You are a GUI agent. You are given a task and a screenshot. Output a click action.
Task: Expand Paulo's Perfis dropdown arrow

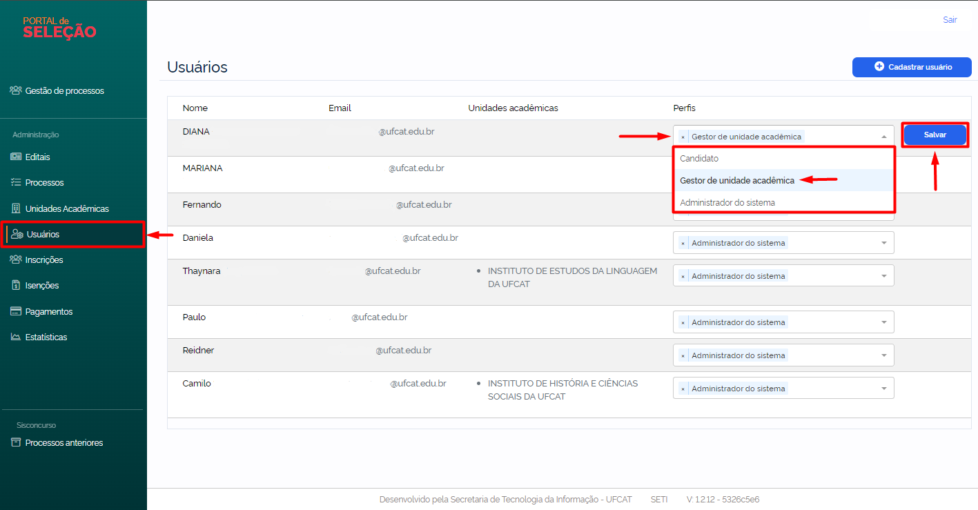coord(884,322)
